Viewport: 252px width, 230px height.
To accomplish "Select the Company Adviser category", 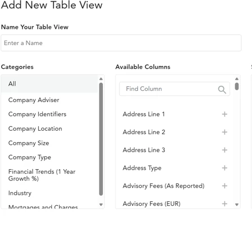I will click(49, 100).
